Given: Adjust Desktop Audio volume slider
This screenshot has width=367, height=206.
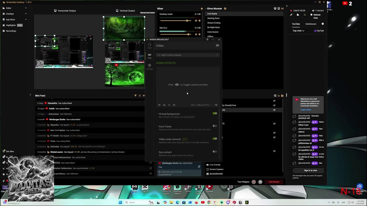Looking at the screenshot, I should [x=176, y=21].
